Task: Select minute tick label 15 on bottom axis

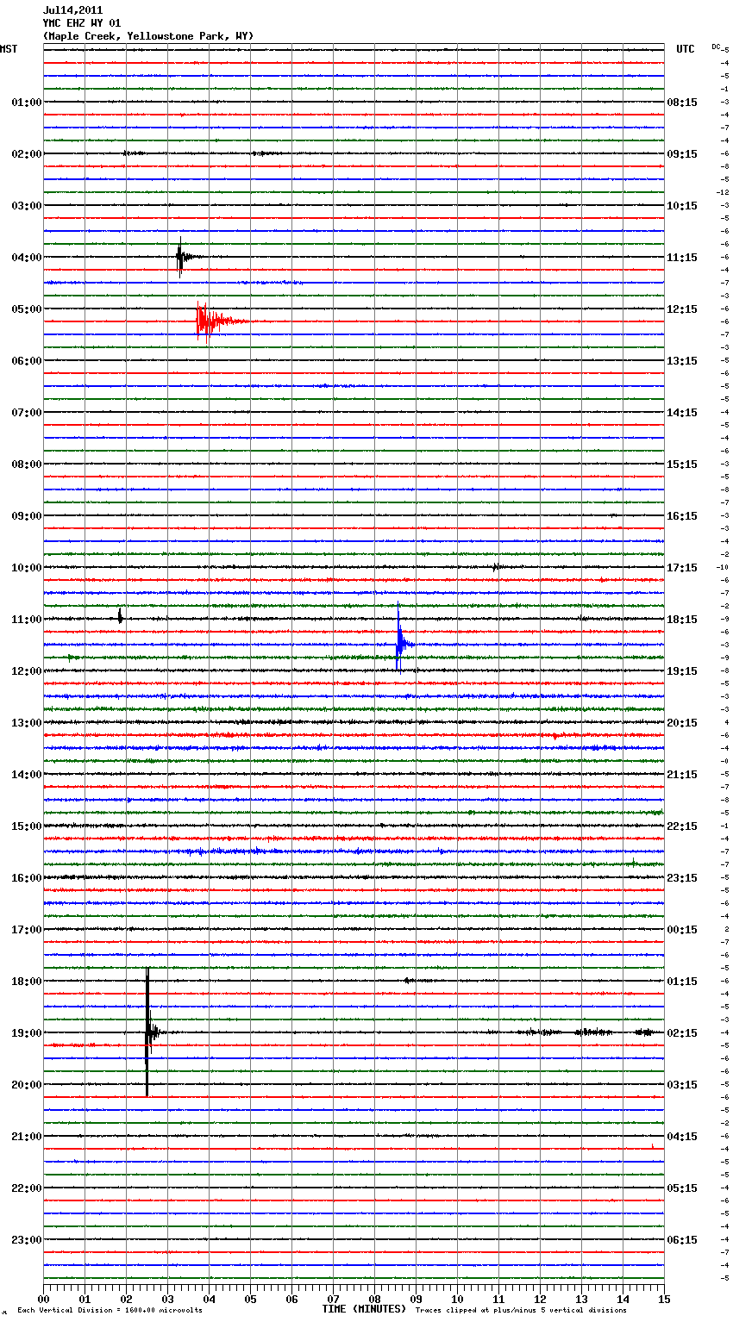Action: click(x=664, y=1299)
